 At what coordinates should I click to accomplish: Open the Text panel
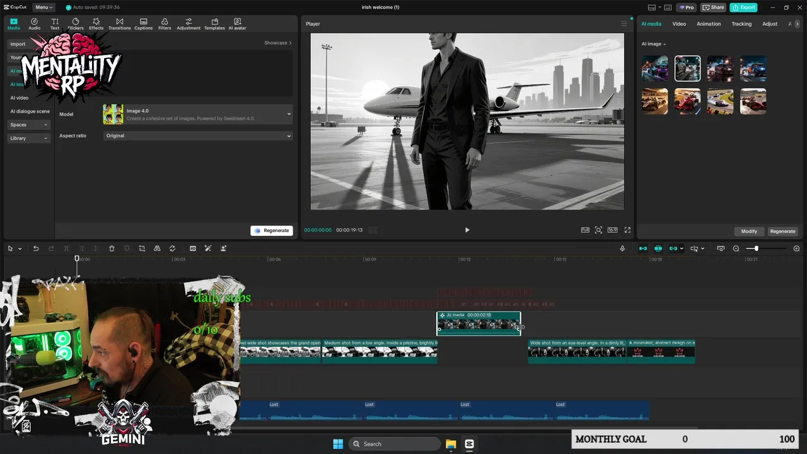point(55,24)
